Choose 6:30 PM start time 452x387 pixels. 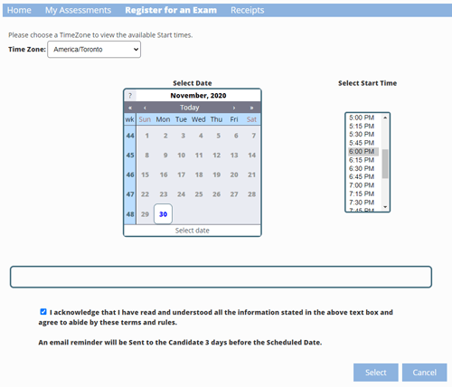(x=362, y=168)
